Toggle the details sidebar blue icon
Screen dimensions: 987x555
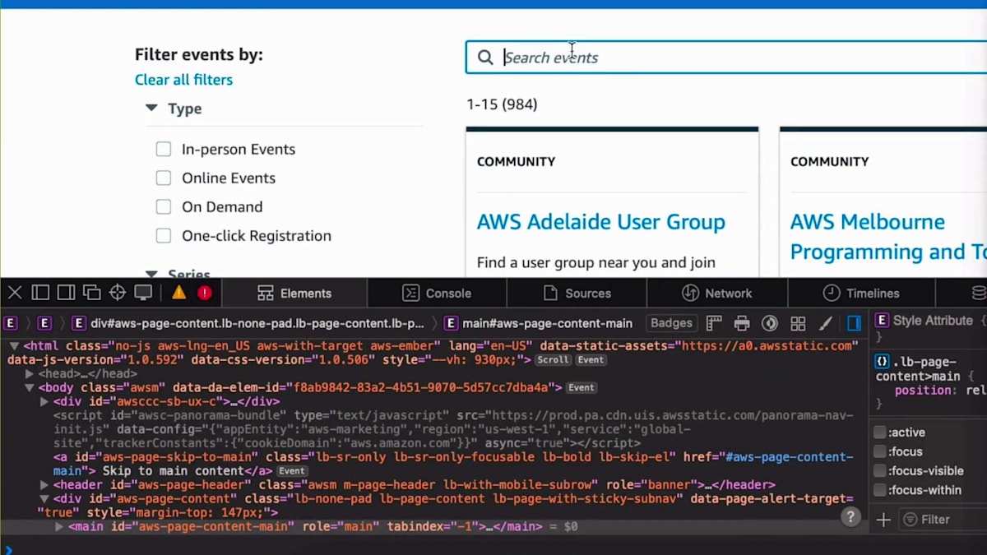[x=854, y=323]
